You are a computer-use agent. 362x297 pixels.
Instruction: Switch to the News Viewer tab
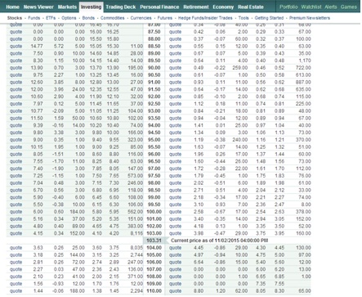pyautogui.click(x=38, y=7)
